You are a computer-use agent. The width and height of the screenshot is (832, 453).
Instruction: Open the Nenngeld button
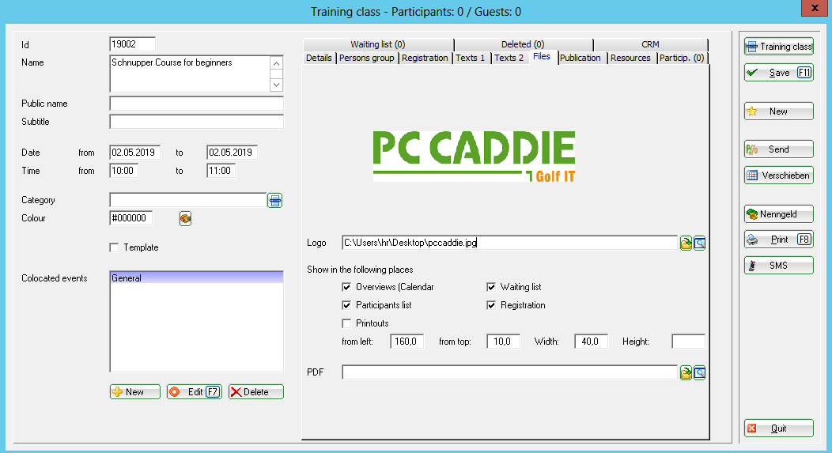(x=779, y=214)
